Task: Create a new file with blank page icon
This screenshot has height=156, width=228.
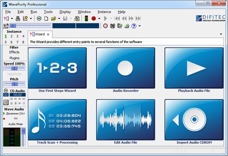Action: click(x=46, y=18)
